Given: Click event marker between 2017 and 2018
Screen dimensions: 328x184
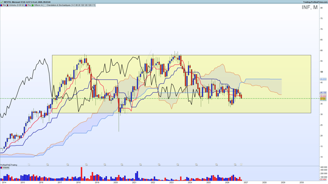Looking at the screenshot, I should (x=68, y=165).
